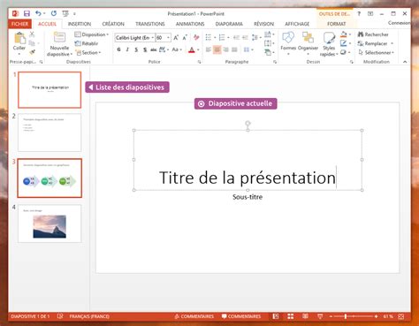419x326 pixels.
Task: Click the Rétablir layout reset button
Action: 87,43
